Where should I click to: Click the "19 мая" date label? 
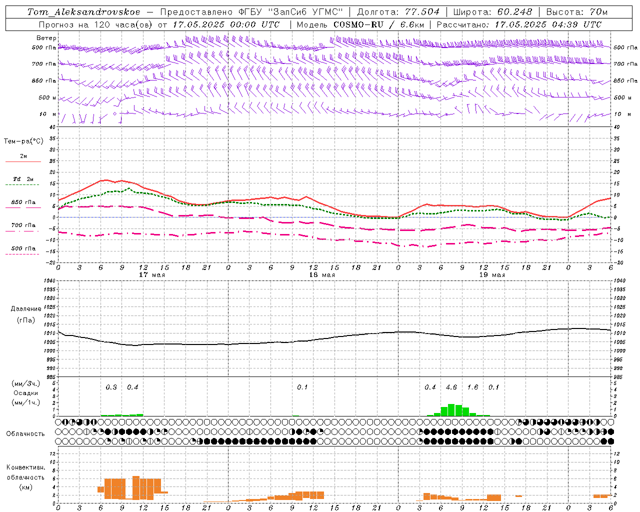(492, 275)
